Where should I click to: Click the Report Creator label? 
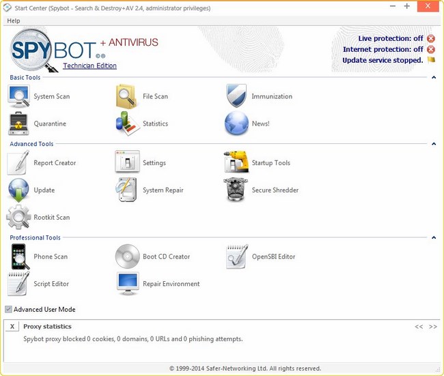click(x=55, y=163)
